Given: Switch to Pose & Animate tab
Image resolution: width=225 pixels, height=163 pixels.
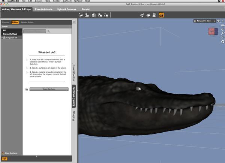Looking at the screenshot, I should click(x=43, y=9).
